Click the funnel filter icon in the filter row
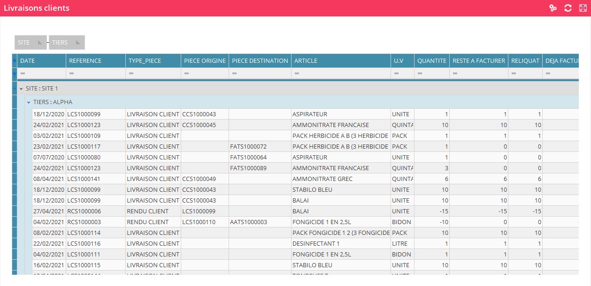Viewport: 591px width, 286px height. 15,74
